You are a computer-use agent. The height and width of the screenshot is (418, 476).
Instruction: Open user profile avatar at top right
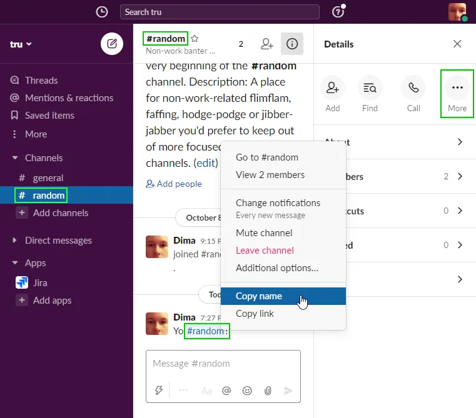tap(457, 12)
